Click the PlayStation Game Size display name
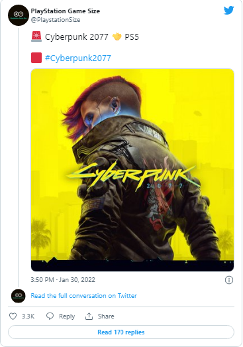The width and height of the screenshot is (243, 347). [65, 11]
